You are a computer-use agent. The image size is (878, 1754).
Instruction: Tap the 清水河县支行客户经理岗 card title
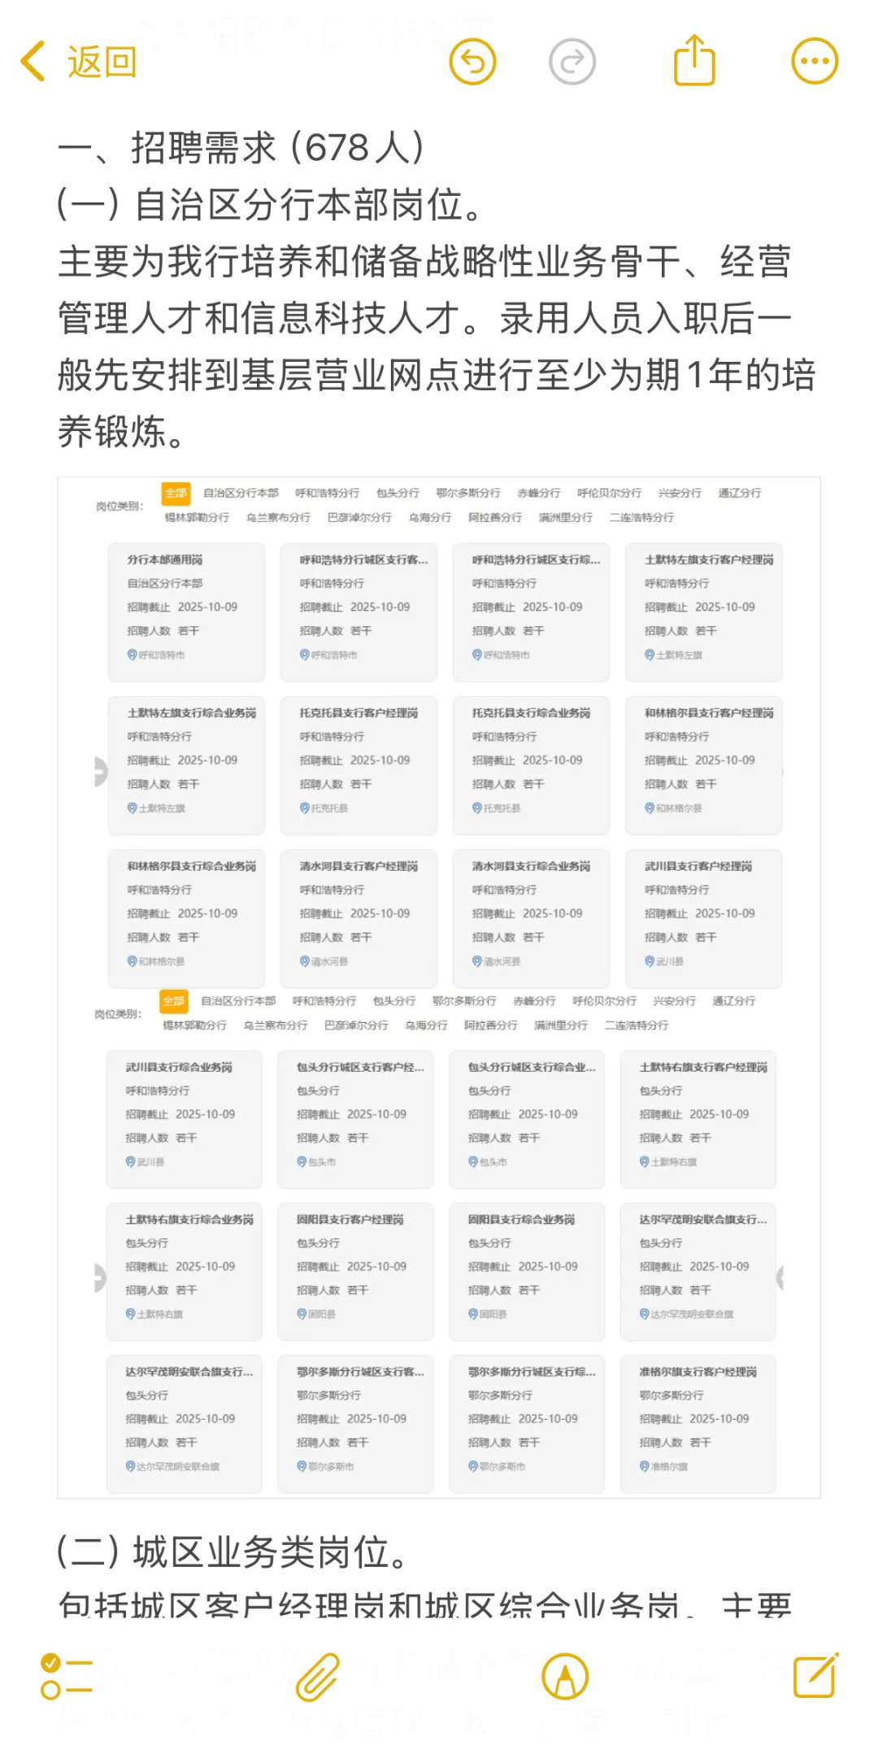coord(359,867)
